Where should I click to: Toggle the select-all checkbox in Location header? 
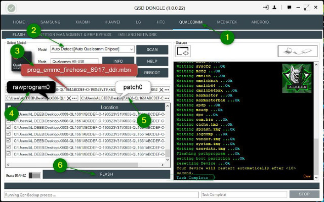tap(9, 108)
